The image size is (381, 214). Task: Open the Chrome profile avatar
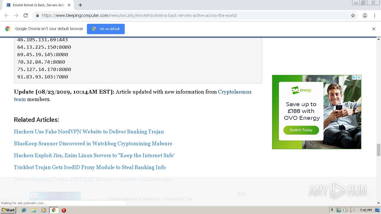[x=365, y=15]
